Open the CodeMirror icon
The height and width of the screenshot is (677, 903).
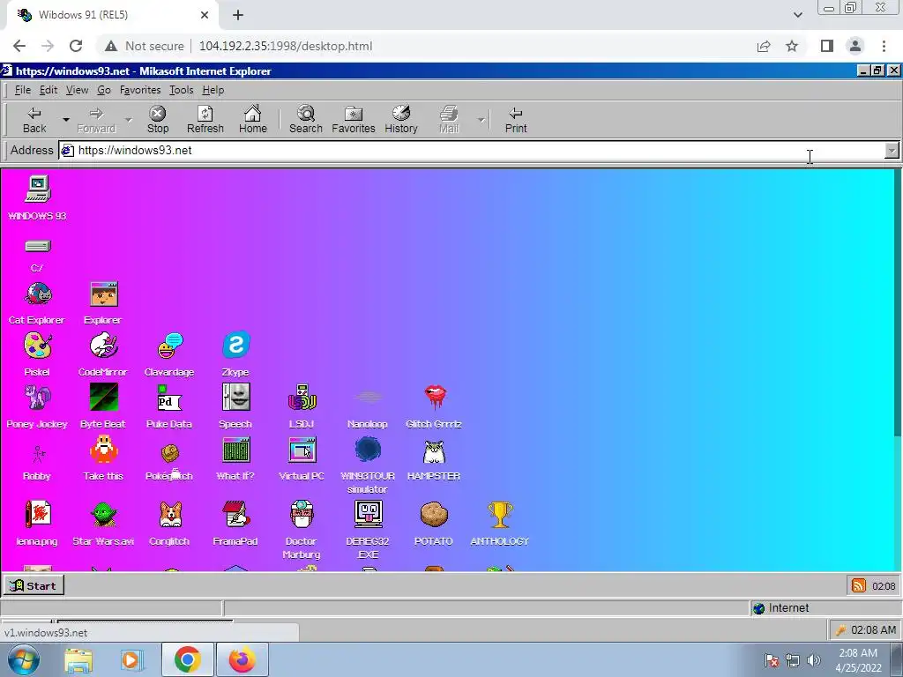pyautogui.click(x=104, y=346)
